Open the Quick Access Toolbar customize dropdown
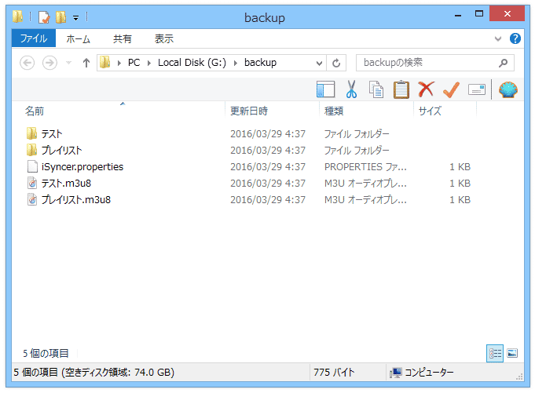 (x=75, y=18)
